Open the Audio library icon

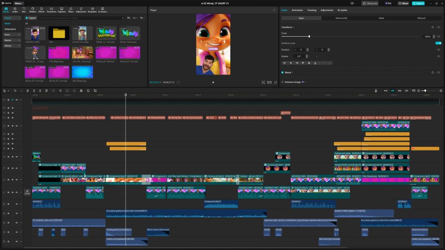point(15,10)
